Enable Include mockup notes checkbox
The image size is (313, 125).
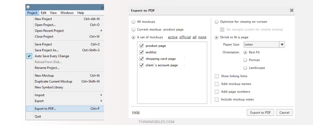coord(217,99)
